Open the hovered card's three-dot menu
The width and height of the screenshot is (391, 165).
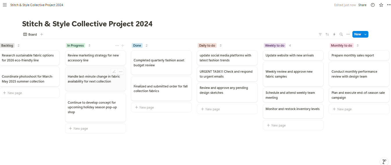point(121,71)
